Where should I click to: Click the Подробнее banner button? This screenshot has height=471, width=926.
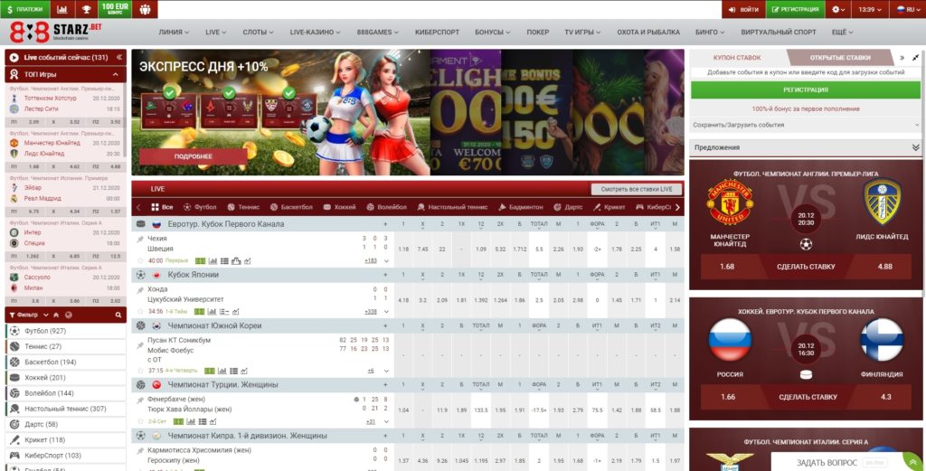pos(193,155)
